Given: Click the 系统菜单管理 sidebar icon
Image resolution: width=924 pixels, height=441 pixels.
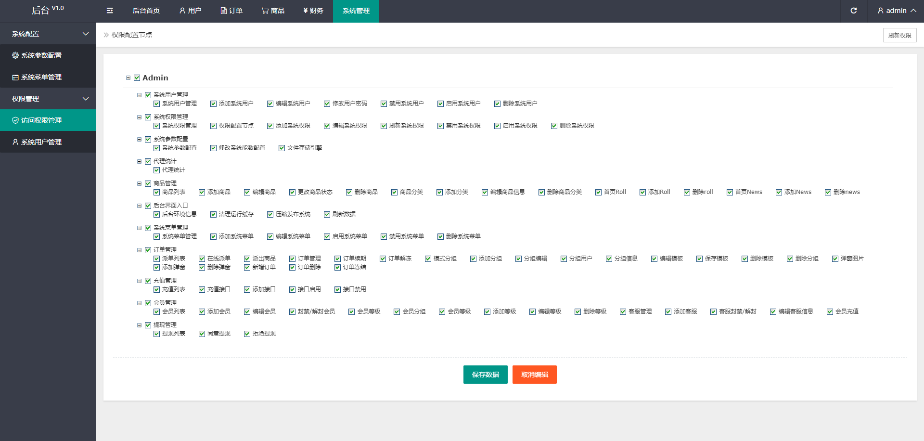Looking at the screenshot, I should pyautogui.click(x=15, y=77).
